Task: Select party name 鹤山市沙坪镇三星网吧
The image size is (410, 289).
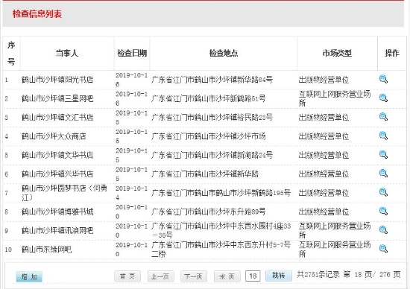Action: pyautogui.click(x=57, y=98)
